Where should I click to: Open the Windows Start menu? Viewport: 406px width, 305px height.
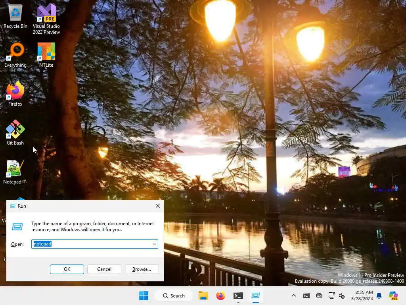[144, 295]
